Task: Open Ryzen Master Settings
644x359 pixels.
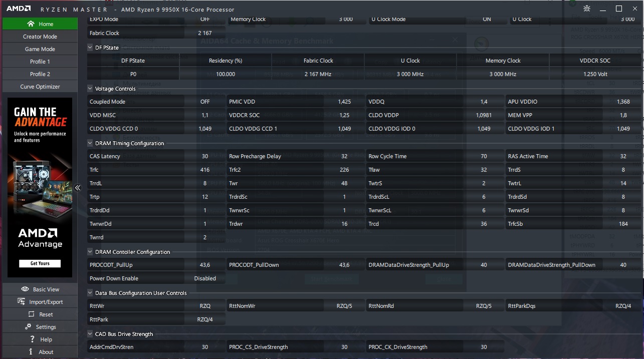Action: pyautogui.click(x=40, y=327)
